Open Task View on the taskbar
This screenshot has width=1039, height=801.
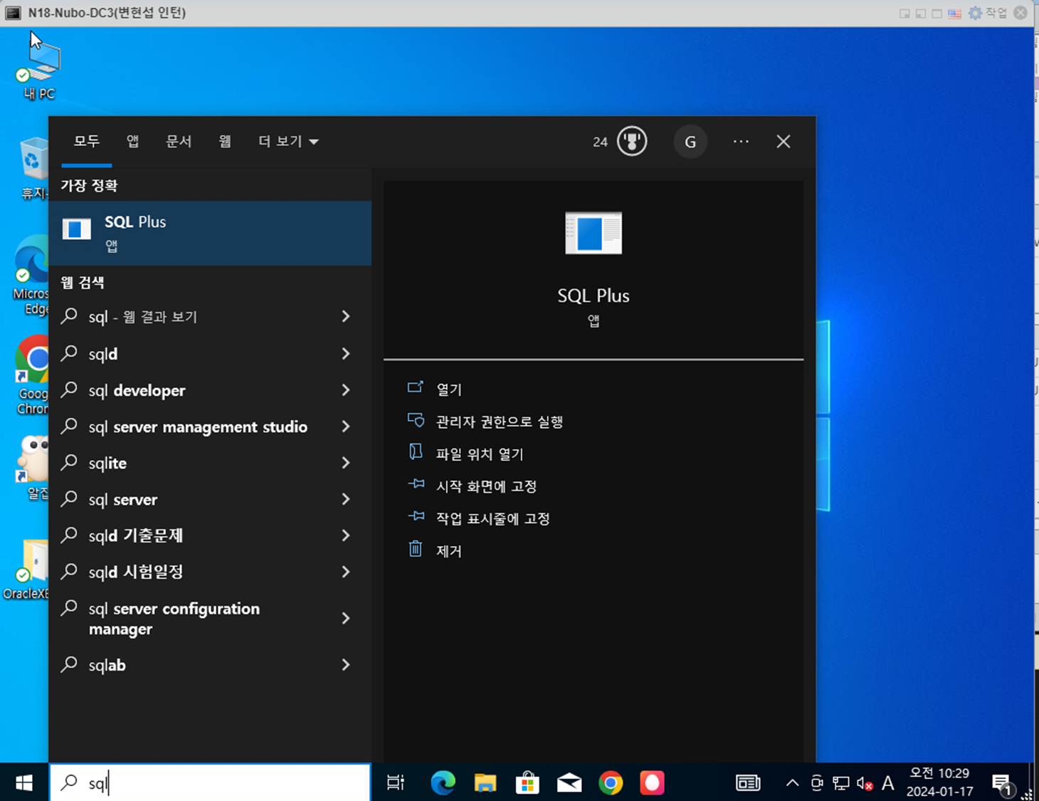pos(395,783)
